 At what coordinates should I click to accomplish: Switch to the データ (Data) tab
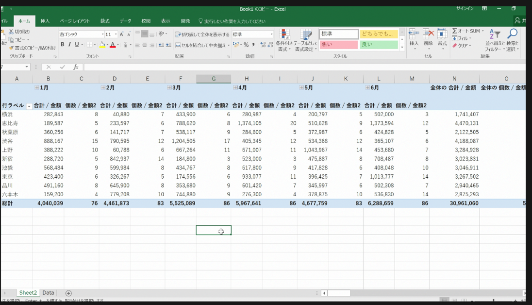coord(125,21)
